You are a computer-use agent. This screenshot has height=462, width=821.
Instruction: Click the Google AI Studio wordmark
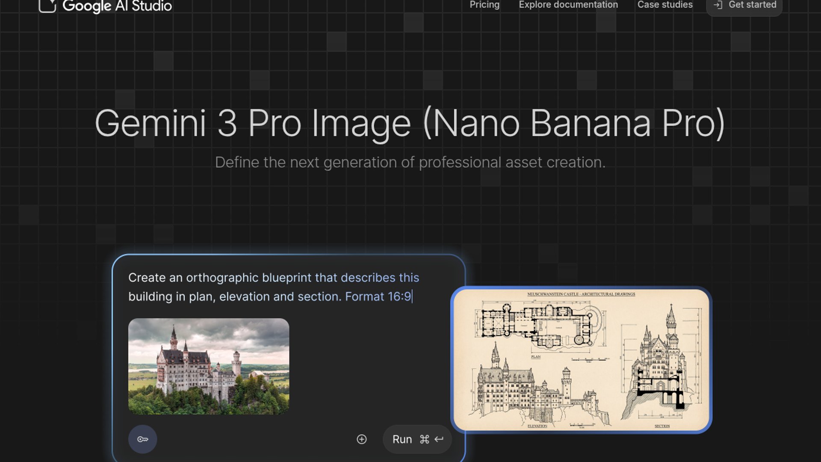click(117, 6)
